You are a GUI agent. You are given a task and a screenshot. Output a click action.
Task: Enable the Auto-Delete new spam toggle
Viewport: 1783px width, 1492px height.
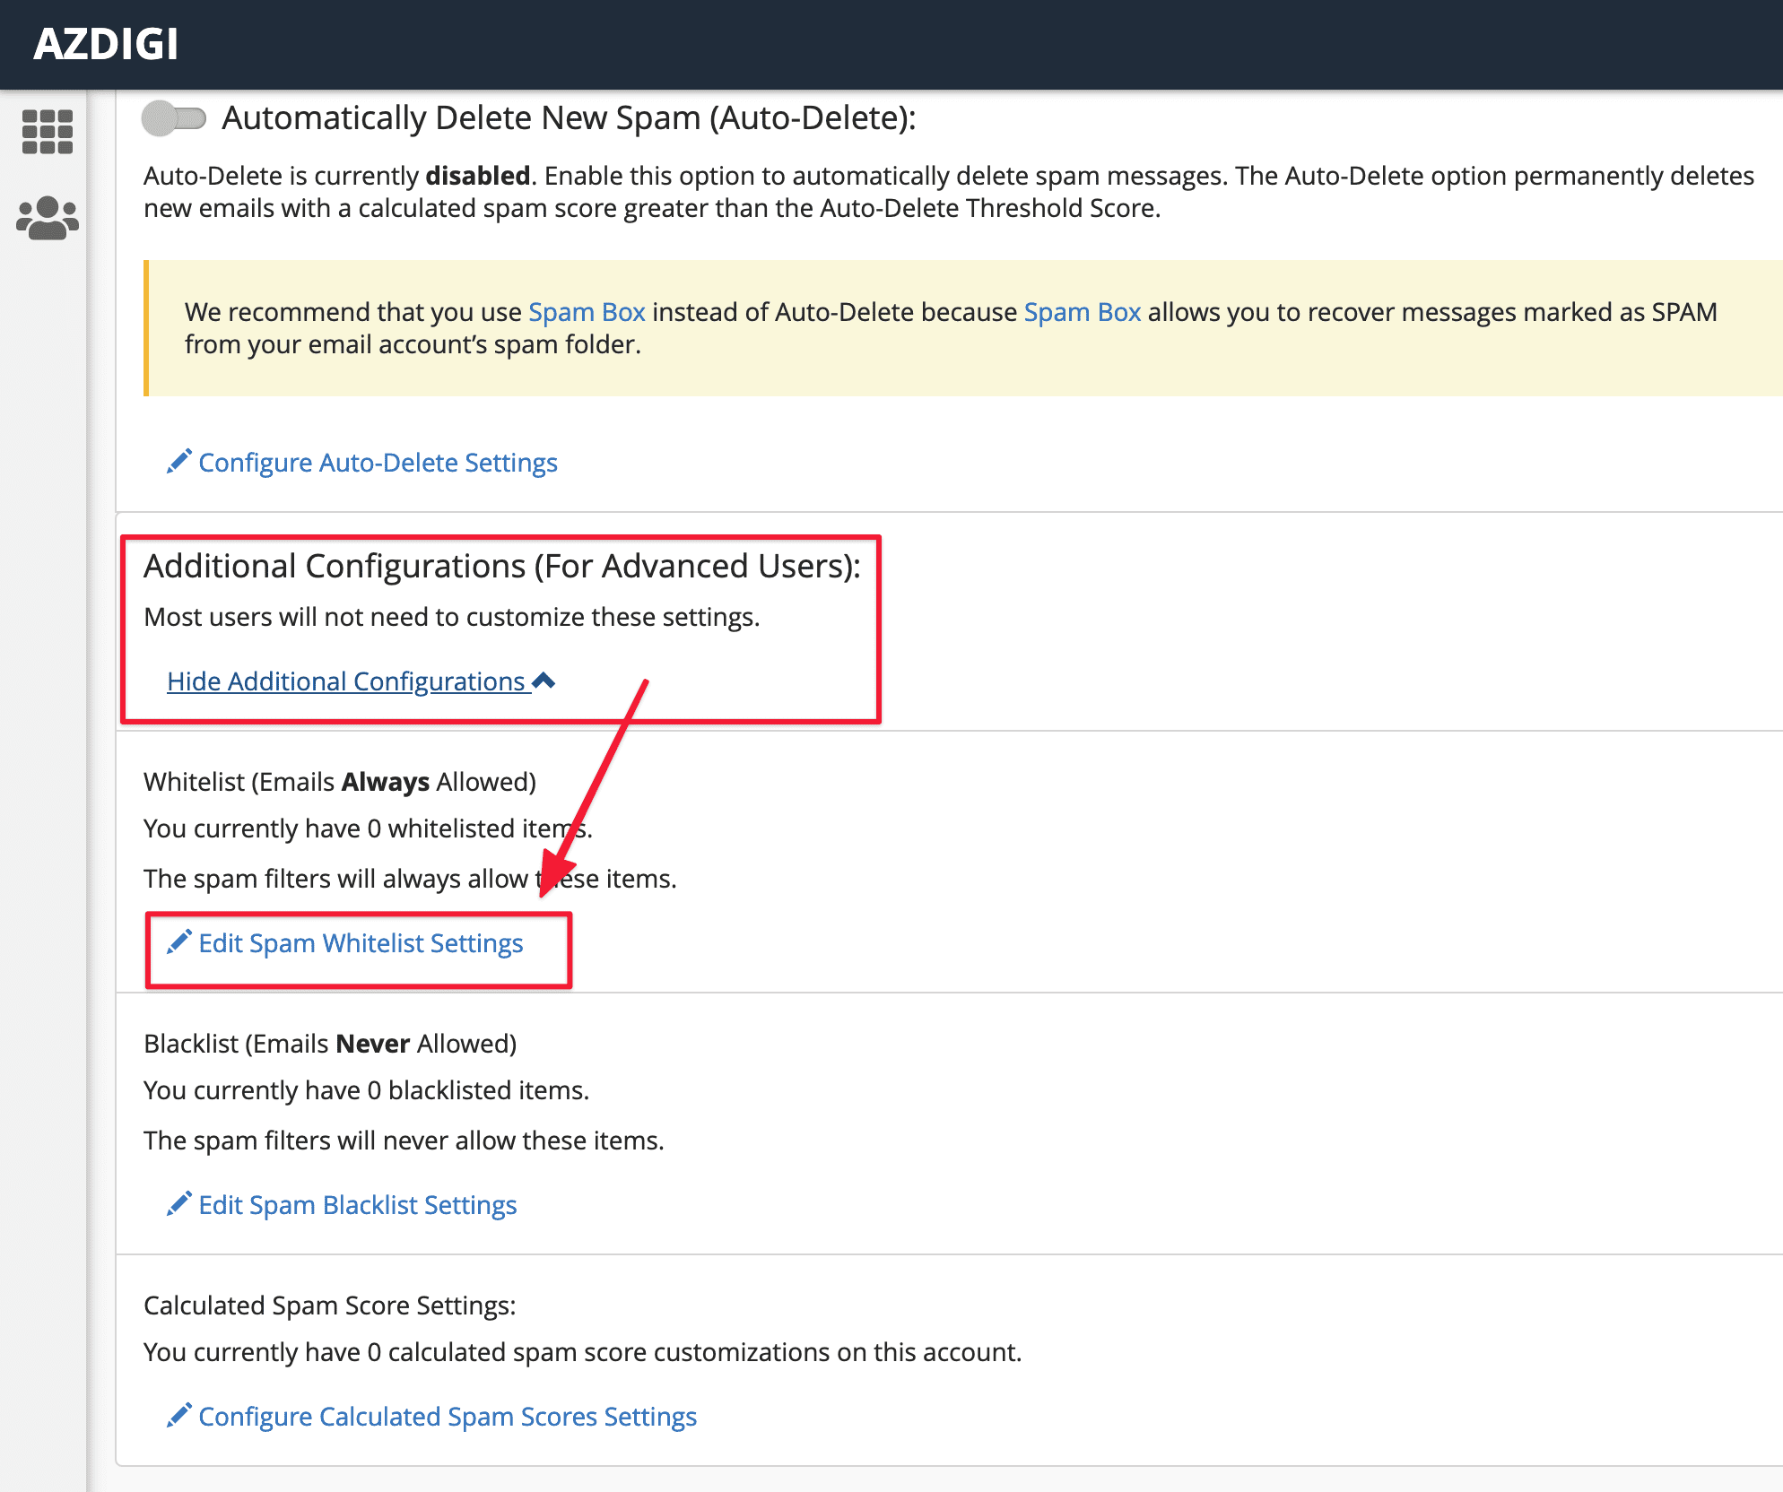[x=174, y=118]
